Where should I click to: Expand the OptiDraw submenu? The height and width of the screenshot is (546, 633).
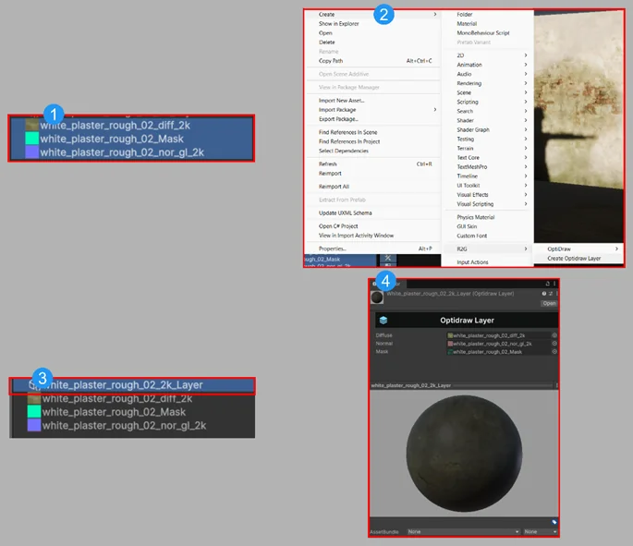click(x=578, y=249)
